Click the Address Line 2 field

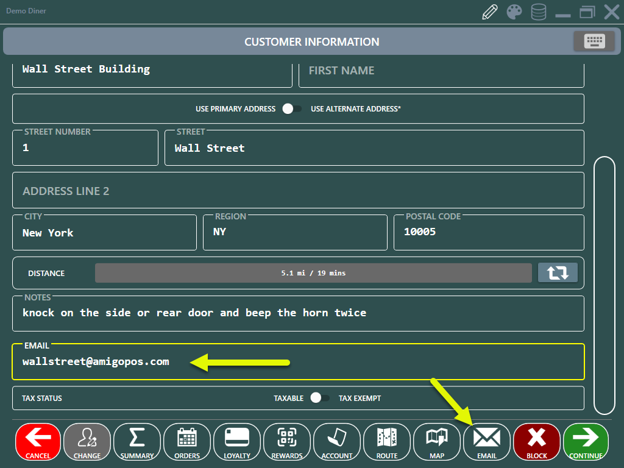tap(298, 190)
